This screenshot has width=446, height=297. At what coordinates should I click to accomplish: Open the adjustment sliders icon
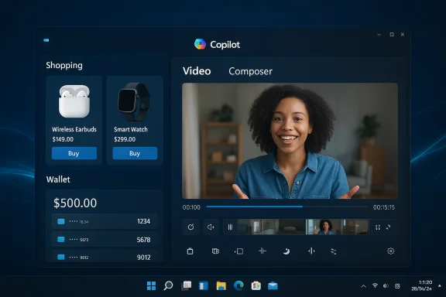(x=334, y=251)
